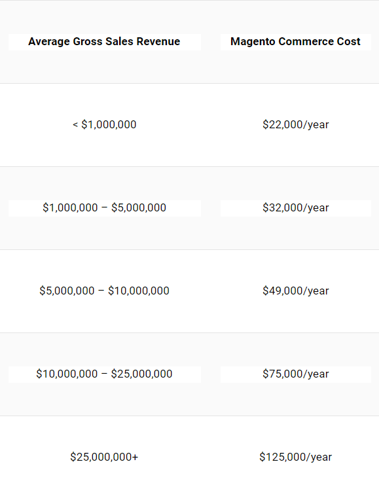Click the $10,000,000 value in third row
Image resolution: width=379 pixels, height=498 pixels.
point(139,291)
